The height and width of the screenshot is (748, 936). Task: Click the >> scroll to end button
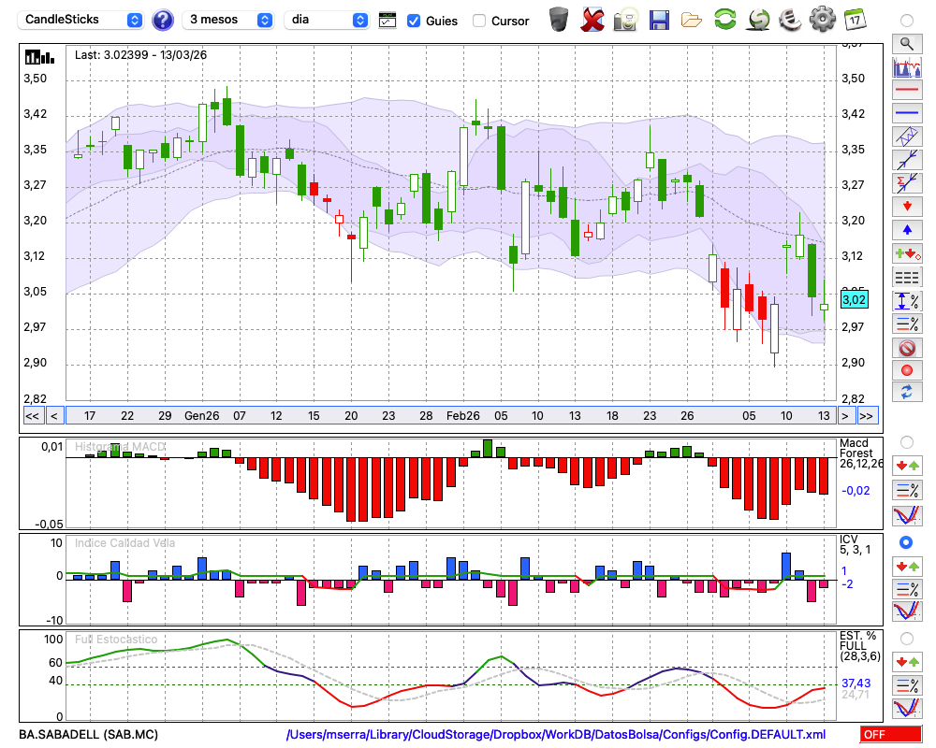[867, 415]
